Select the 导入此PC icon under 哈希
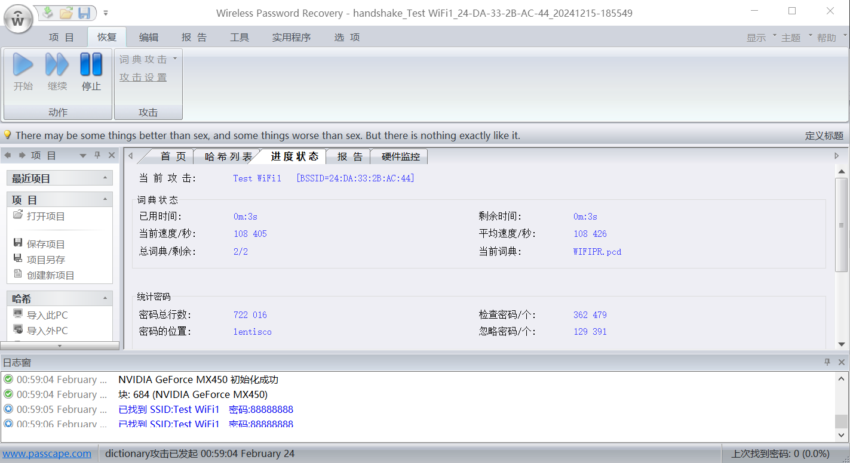The width and height of the screenshot is (850, 463). coord(18,315)
